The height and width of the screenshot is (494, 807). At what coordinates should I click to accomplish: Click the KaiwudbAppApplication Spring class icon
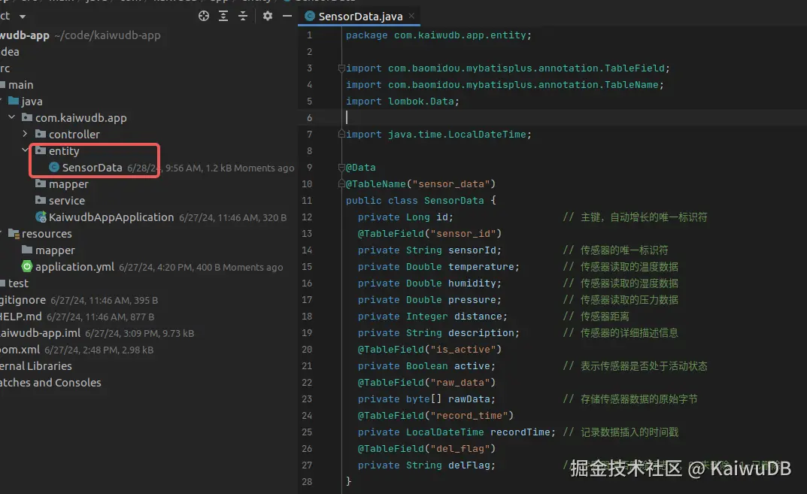click(x=41, y=217)
